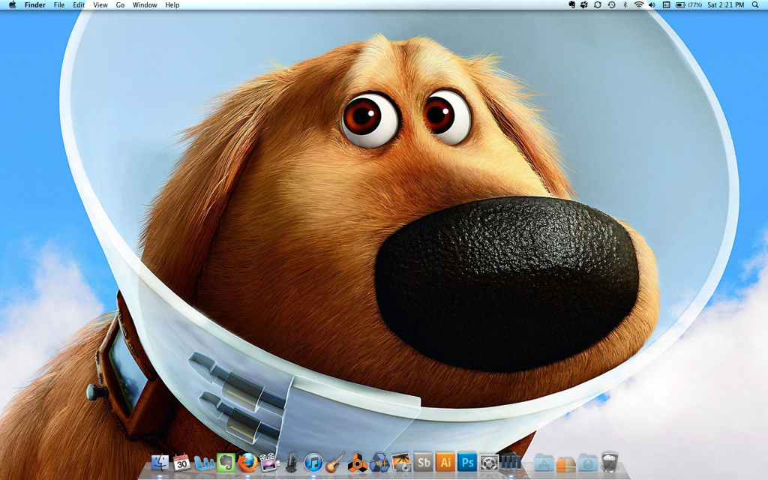768x480 pixels.
Task: Launch Adobe Photoshop (Ps) from Dock
Action: 467,462
